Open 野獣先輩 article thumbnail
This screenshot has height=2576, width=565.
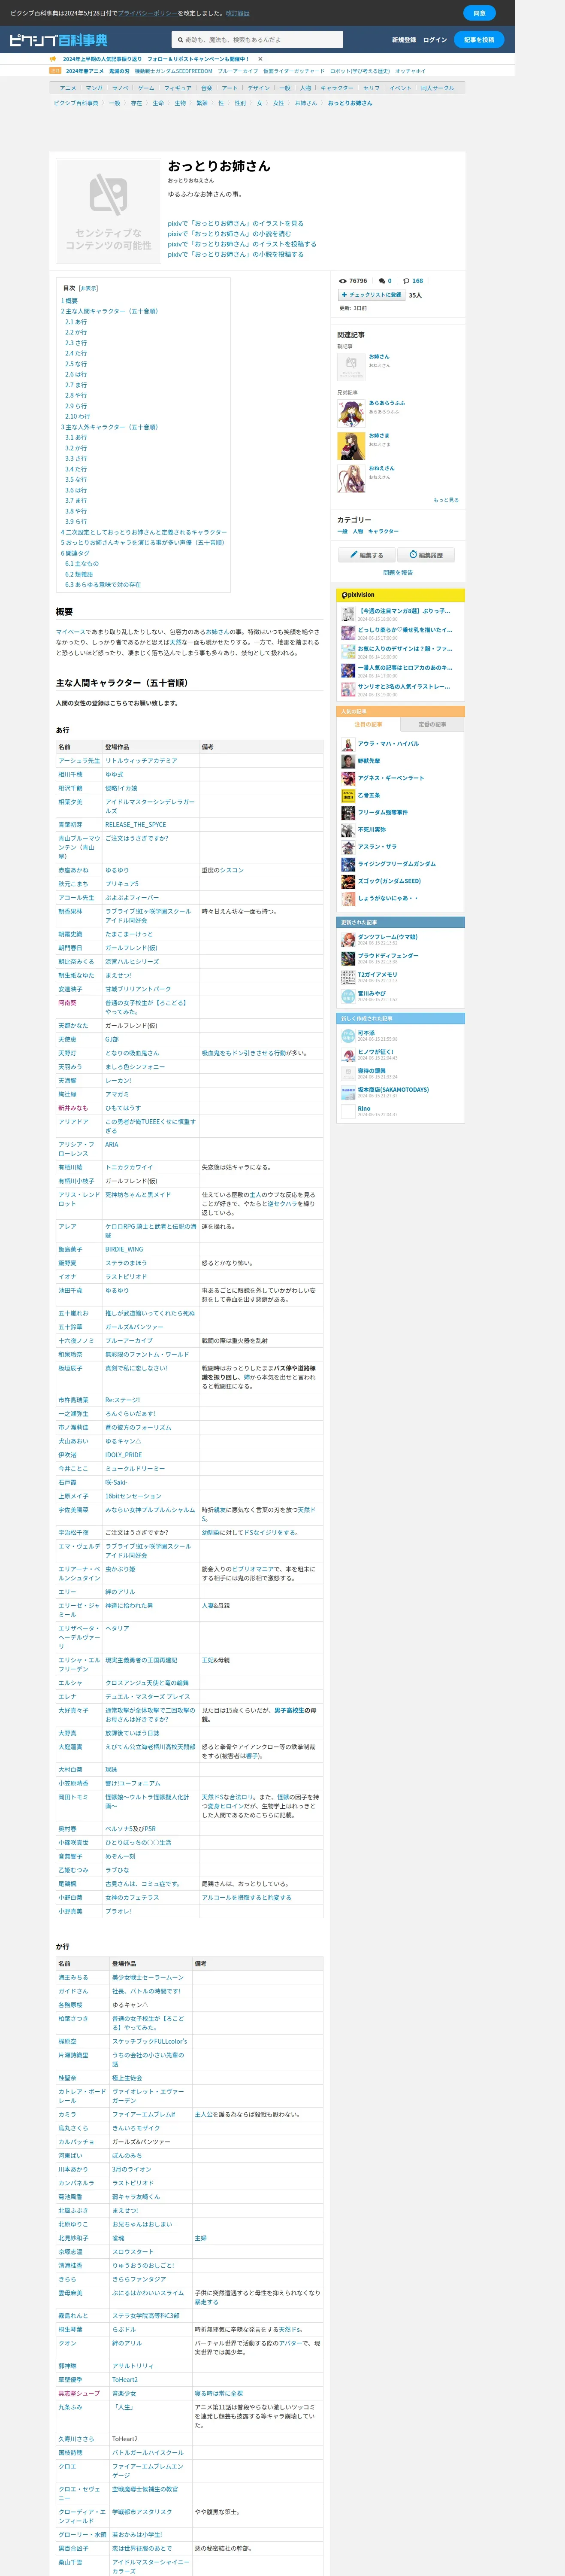[348, 761]
